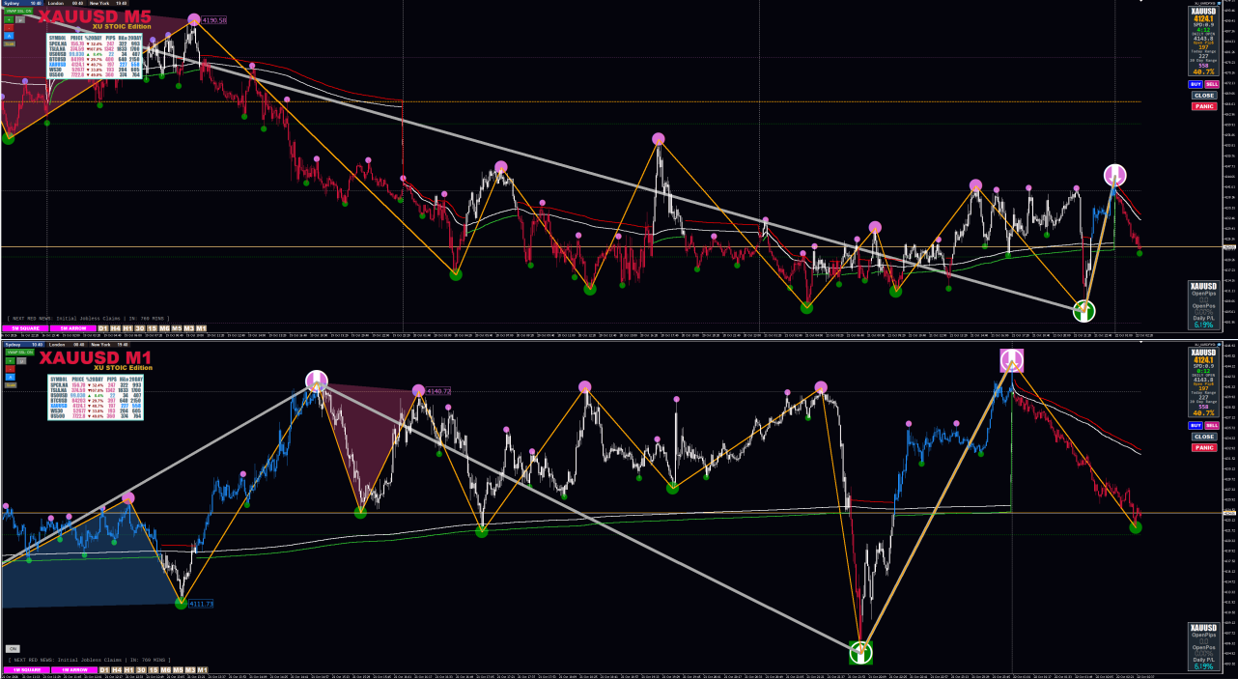This screenshot has height=679, width=1238.
Task: Click red minus button in M5 chart
Action: pos(9,27)
